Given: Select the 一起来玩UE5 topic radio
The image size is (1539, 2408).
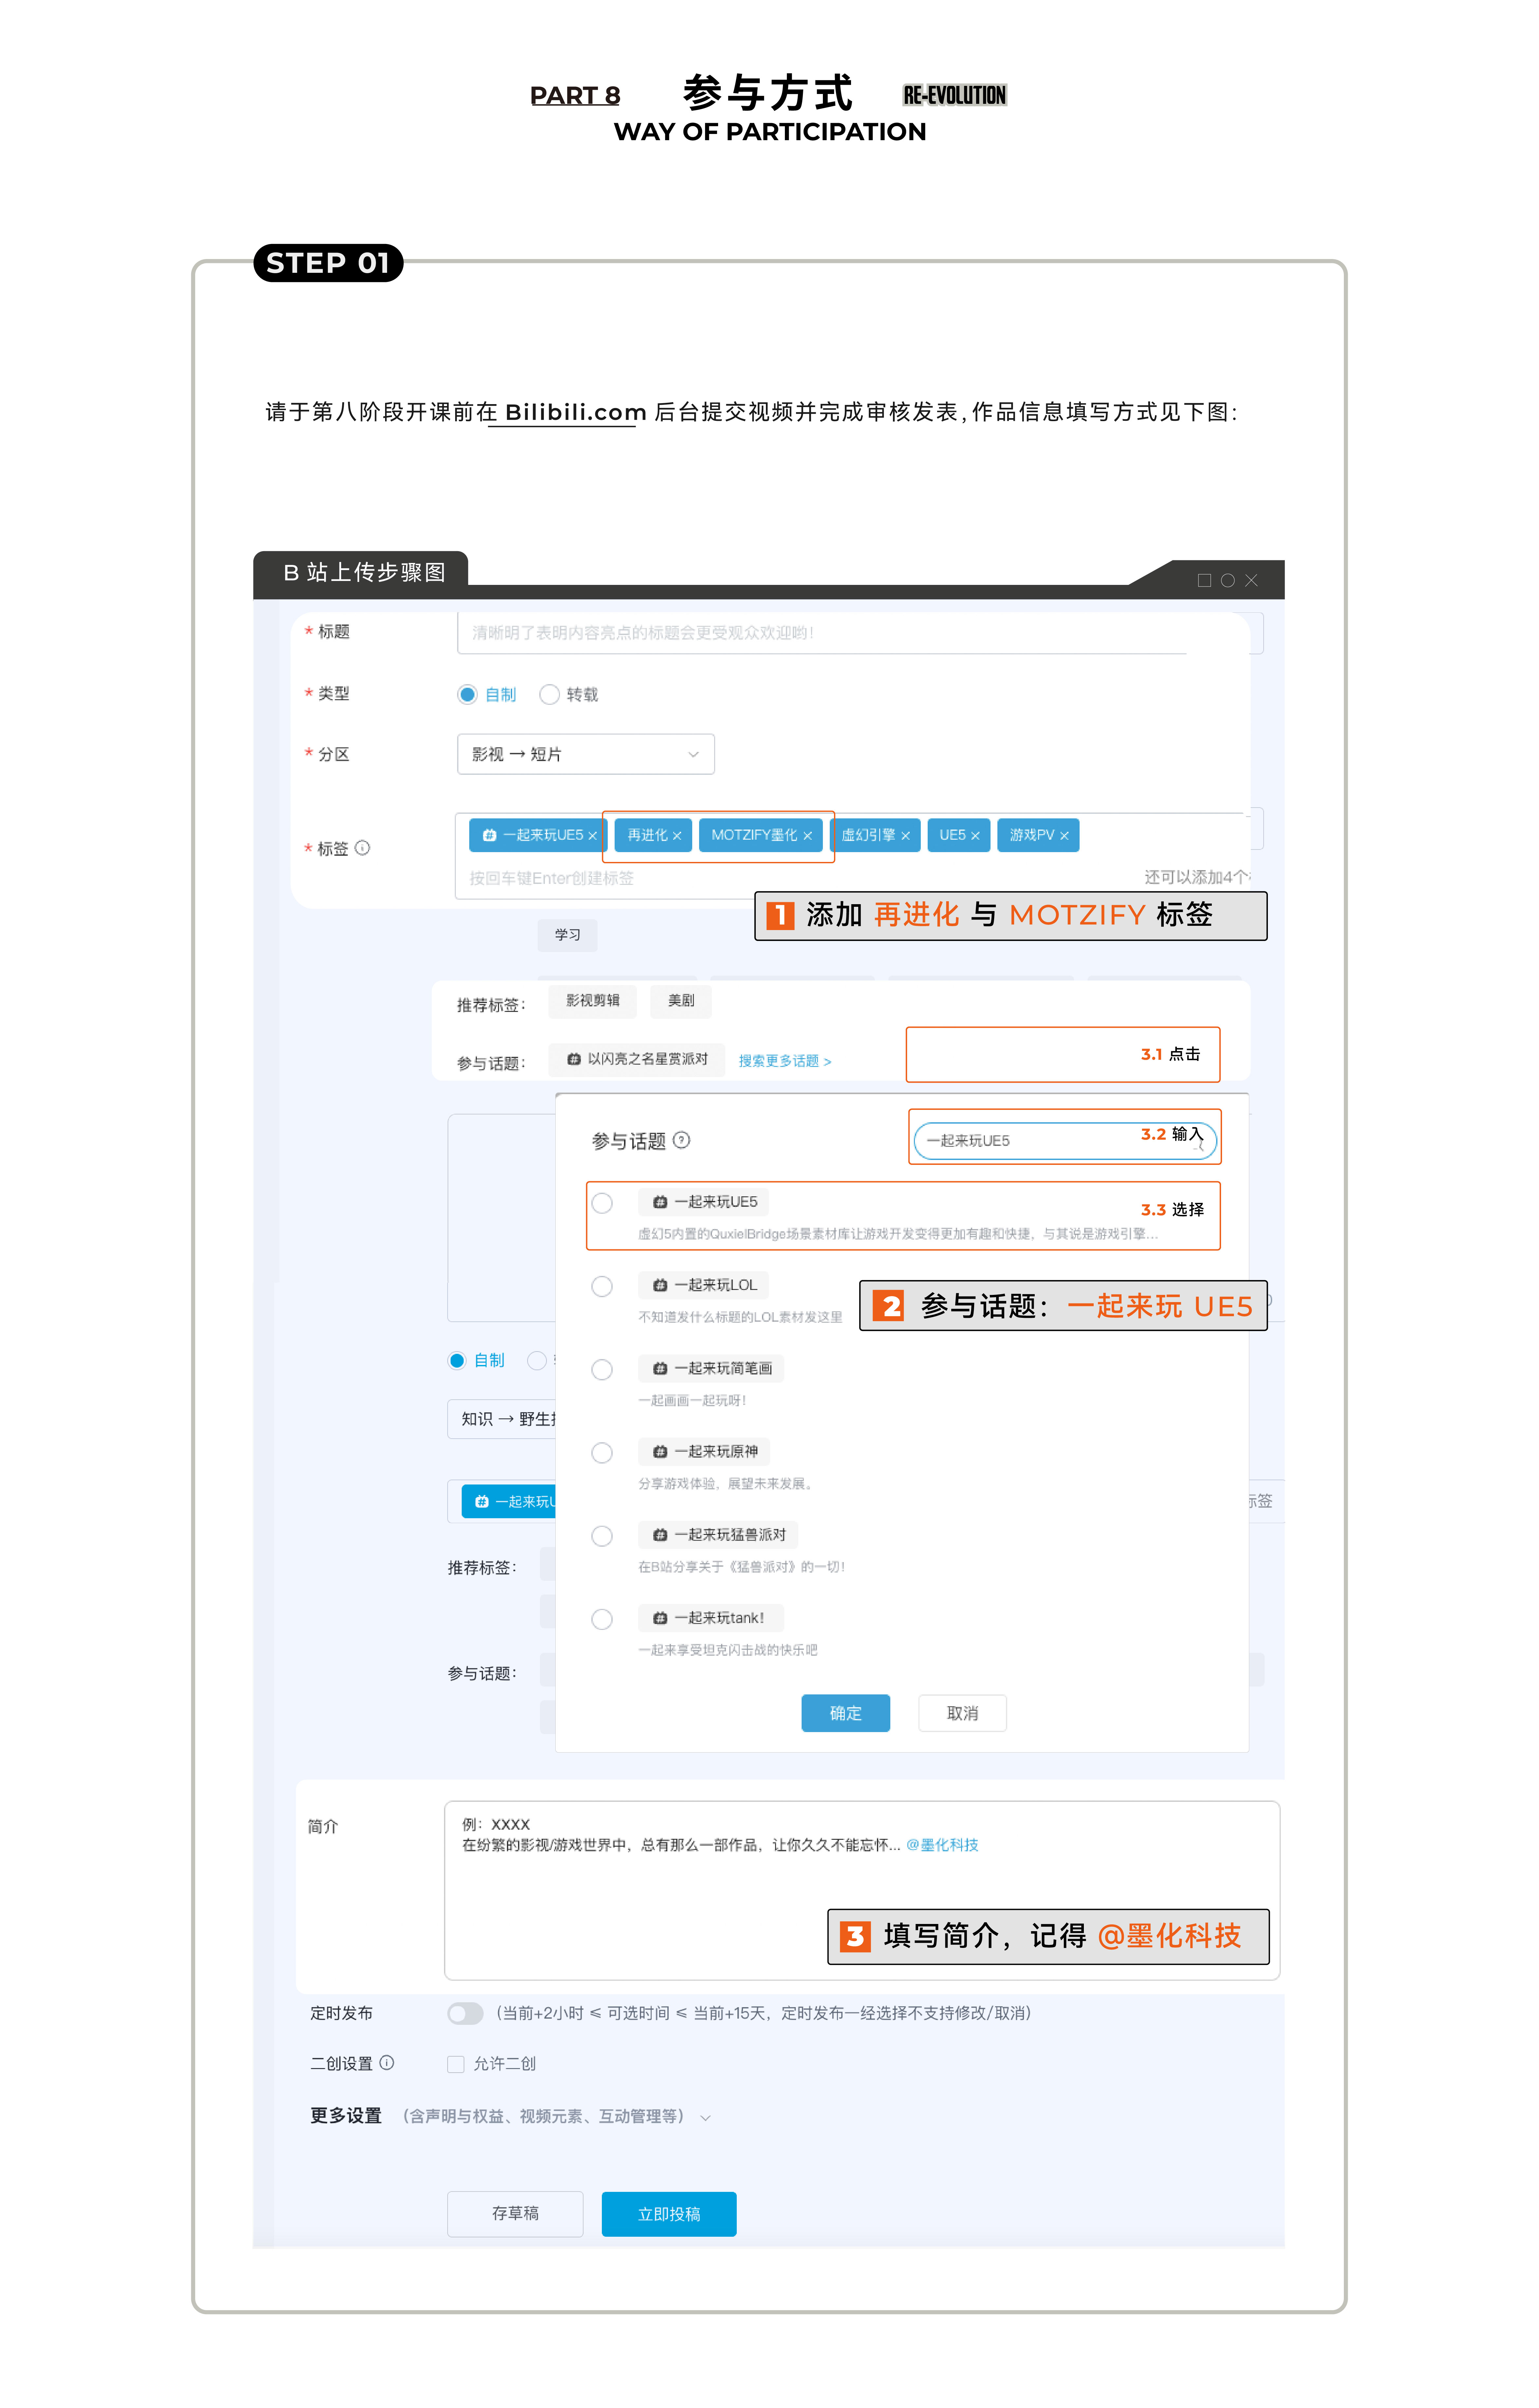Looking at the screenshot, I should (602, 1203).
